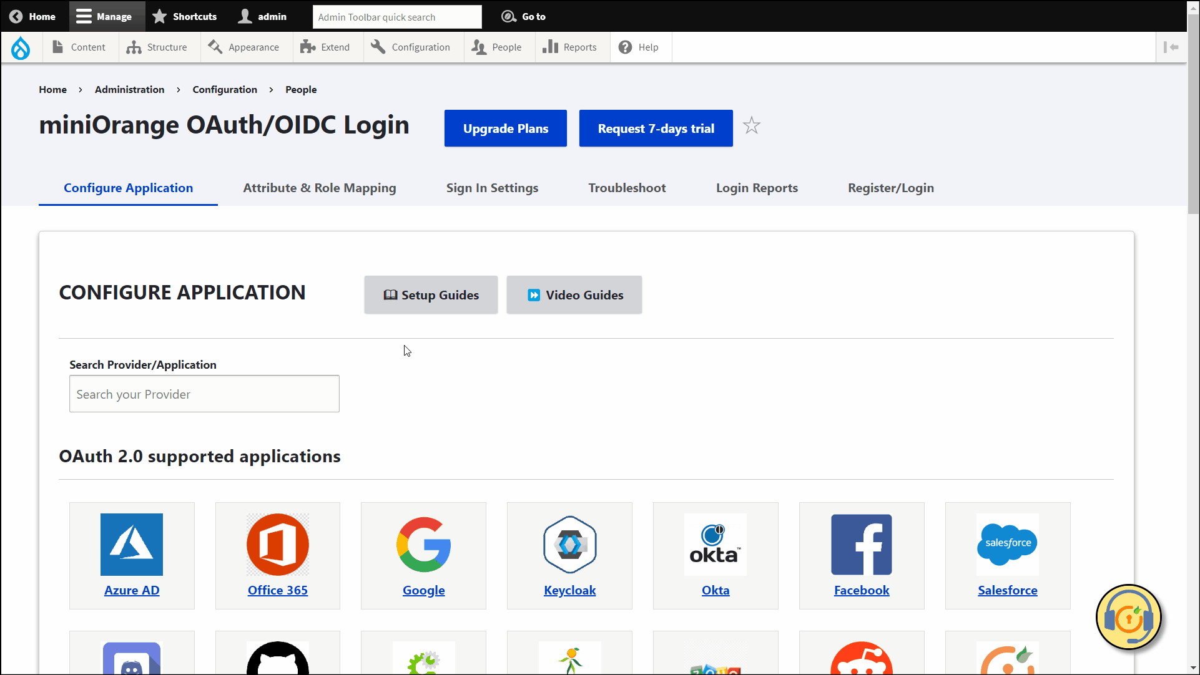Pick the Okta application icon
Viewport: 1200px width, 675px height.
coord(715,545)
